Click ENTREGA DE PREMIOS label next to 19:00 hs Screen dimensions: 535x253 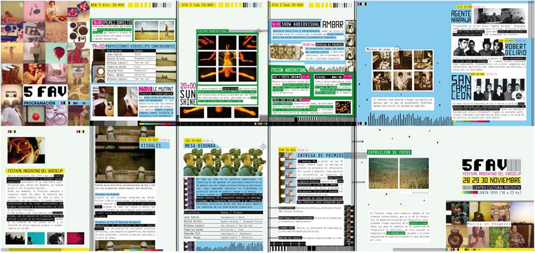(330, 45)
